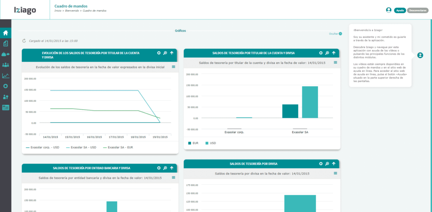Open hamburger menu of saldos por divisa chart
Viewport: 432px width, 212px height.
click(x=335, y=173)
